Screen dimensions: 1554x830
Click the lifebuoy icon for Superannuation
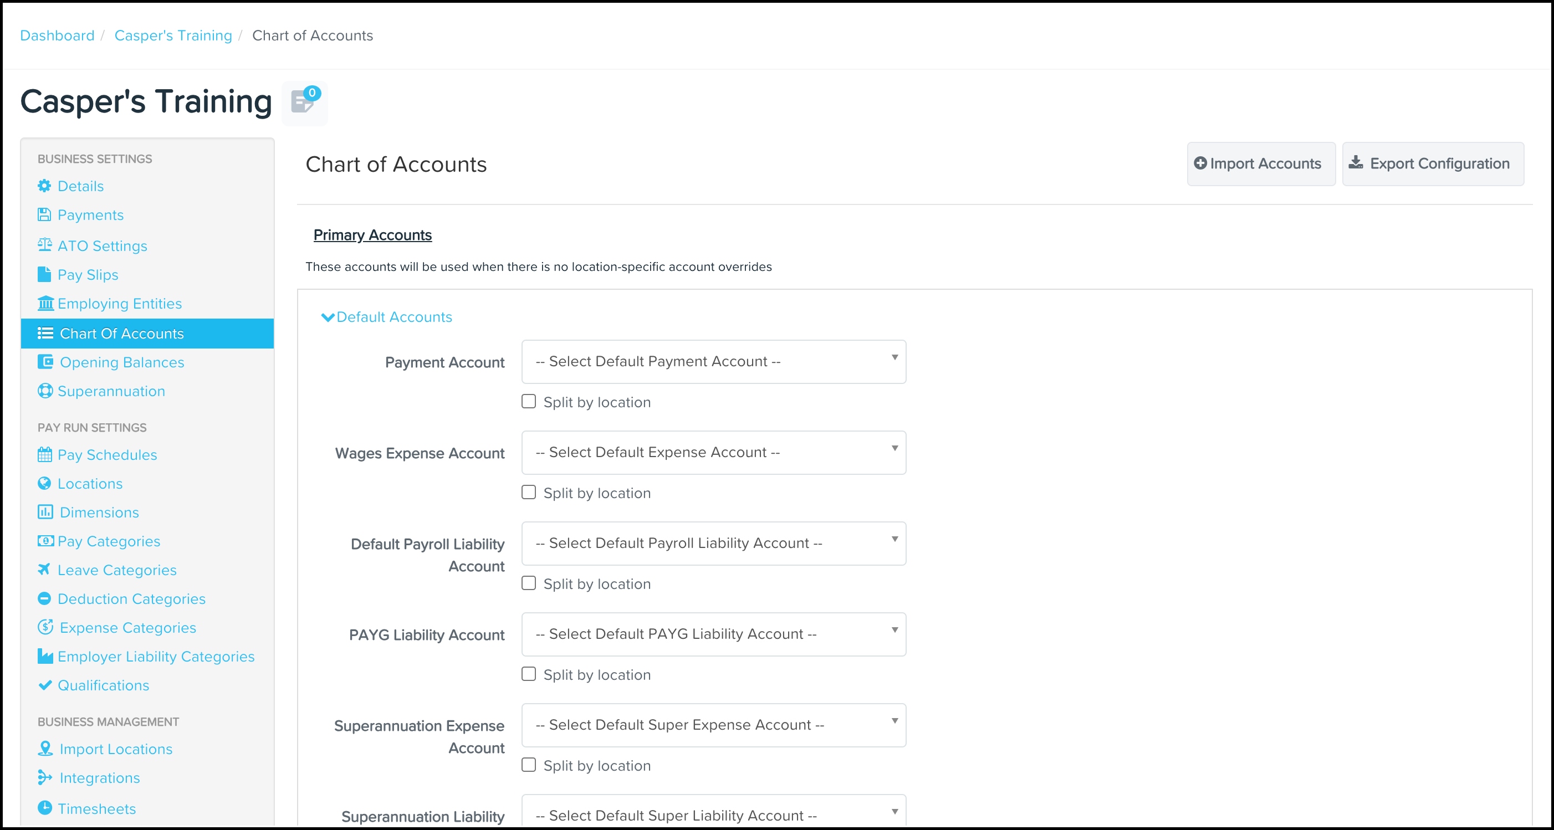[45, 391]
